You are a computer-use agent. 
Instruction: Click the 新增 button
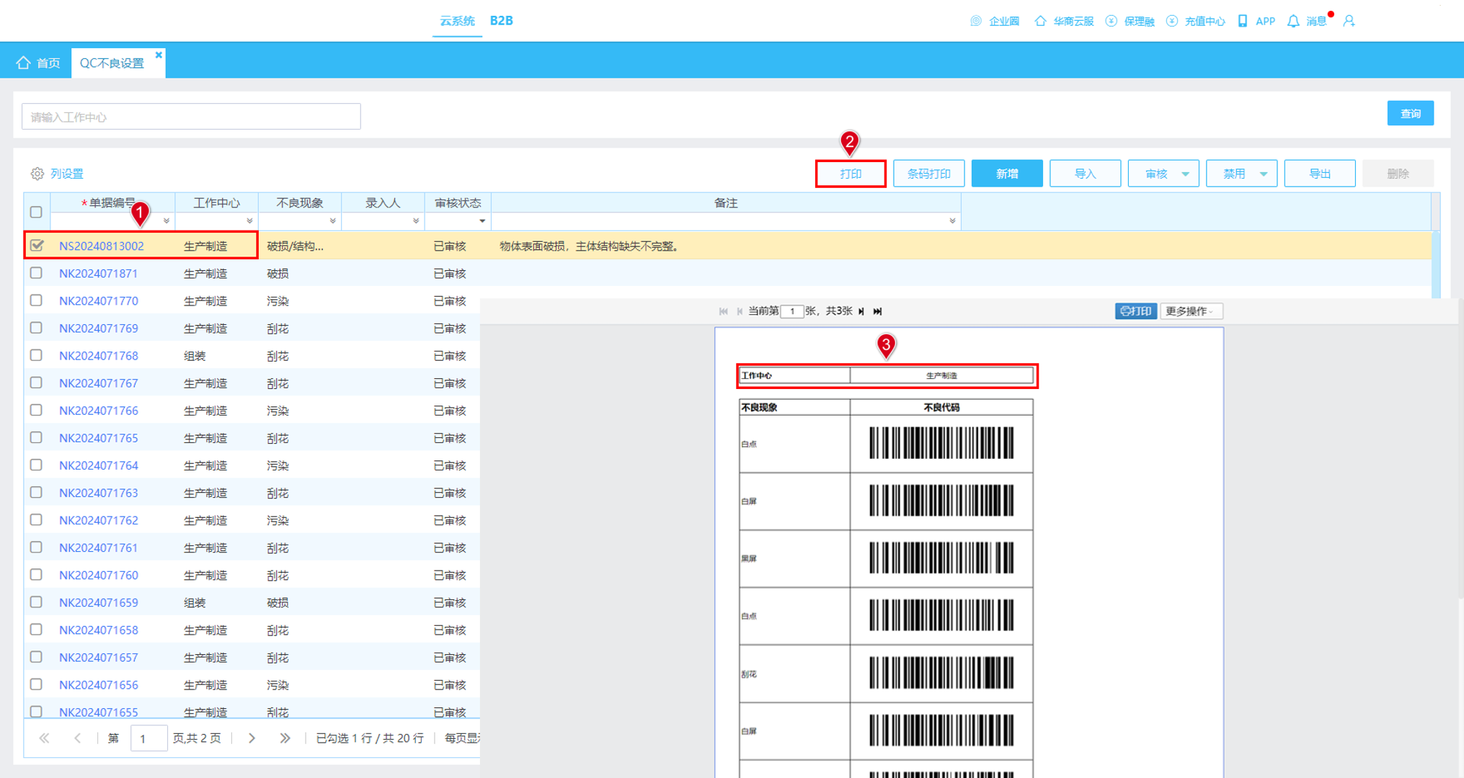point(1007,174)
